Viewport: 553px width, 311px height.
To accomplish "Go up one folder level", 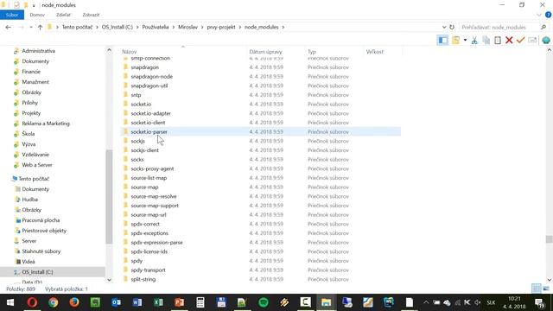I will [x=40, y=27].
